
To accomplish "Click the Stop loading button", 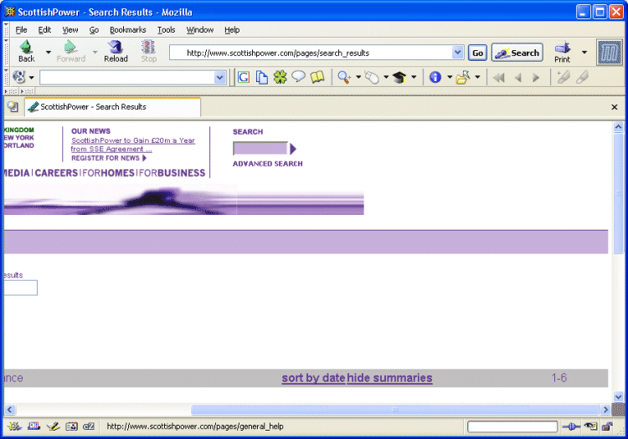I will tap(148, 51).
